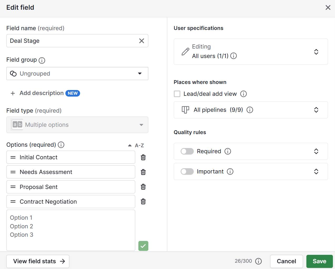The image size is (335, 269).
Task: Open the Field group info icon
Action: [41, 60]
